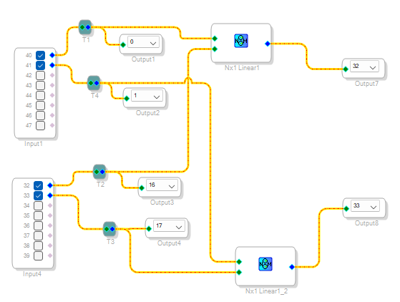This screenshot has width=400, height=302.
Task: Click the Output4 label
Action: tap(169, 243)
